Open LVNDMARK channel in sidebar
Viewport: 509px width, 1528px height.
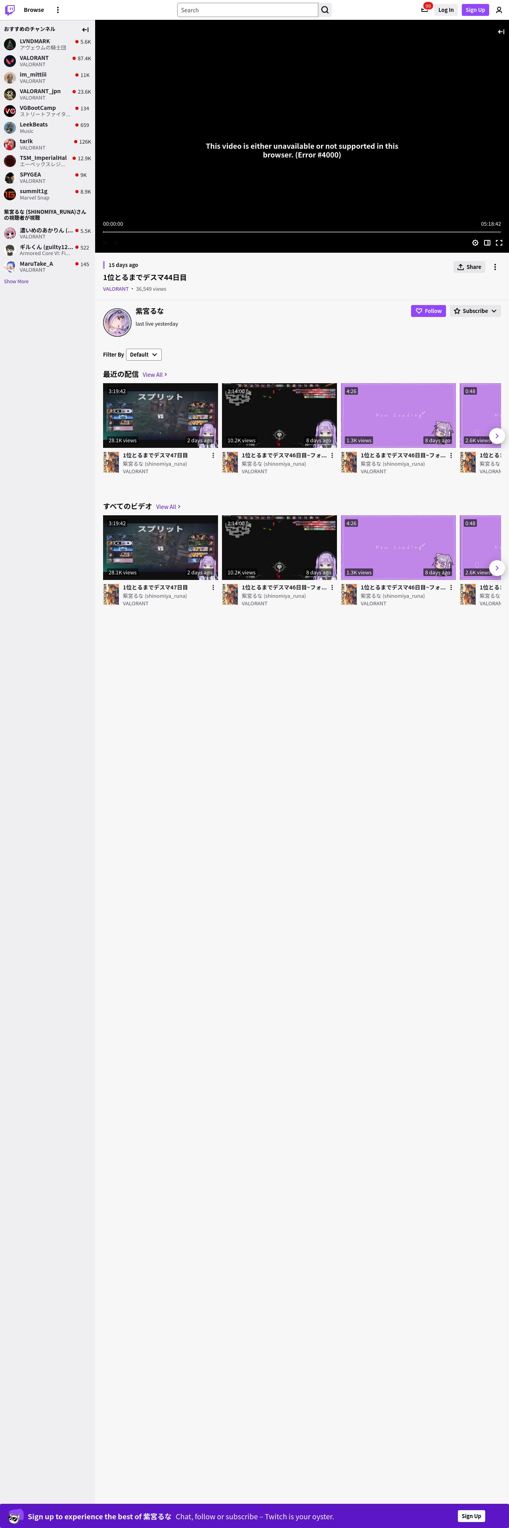tap(48, 44)
